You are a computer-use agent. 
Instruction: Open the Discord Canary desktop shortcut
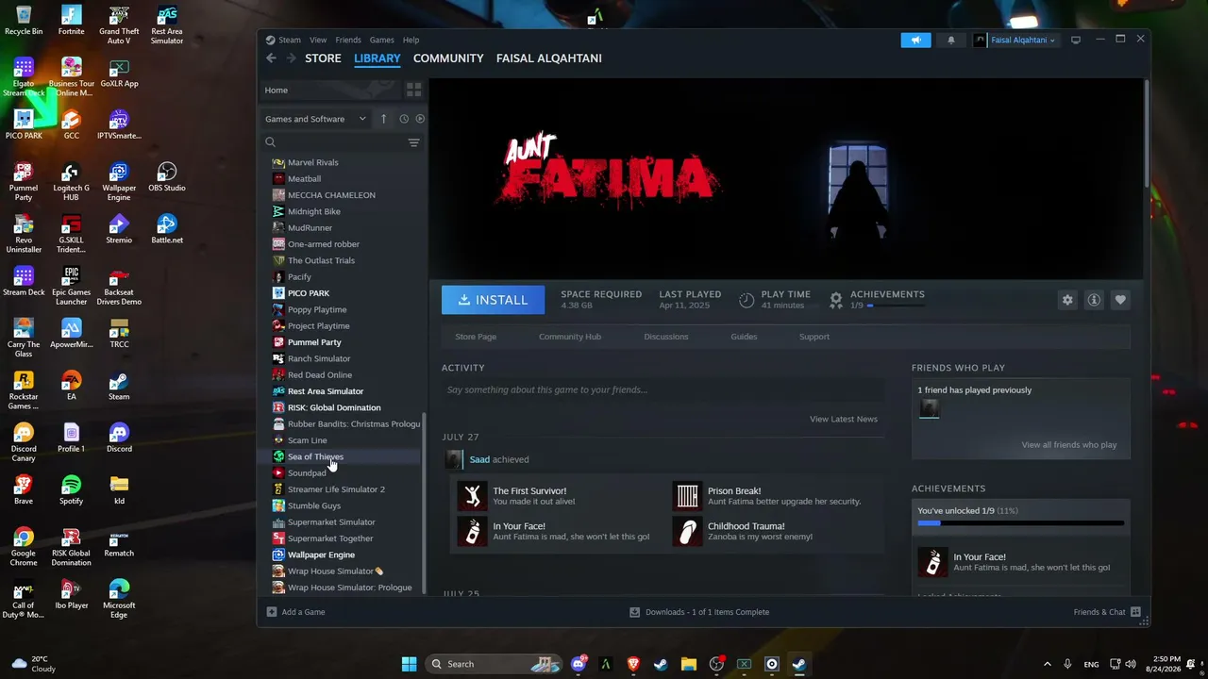click(x=24, y=442)
